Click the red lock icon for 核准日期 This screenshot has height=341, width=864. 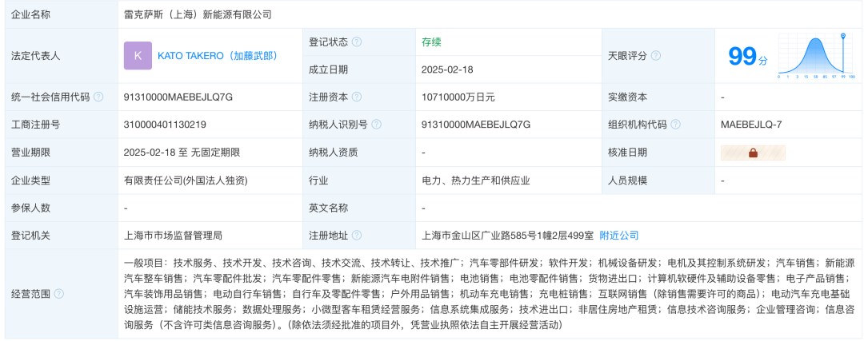coord(753,153)
